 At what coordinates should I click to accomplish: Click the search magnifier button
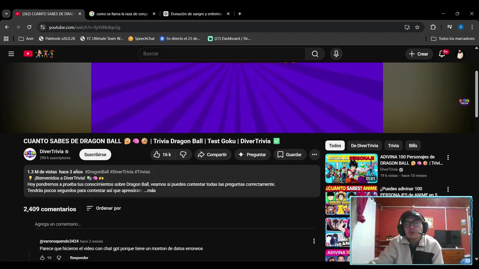point(315,54)
